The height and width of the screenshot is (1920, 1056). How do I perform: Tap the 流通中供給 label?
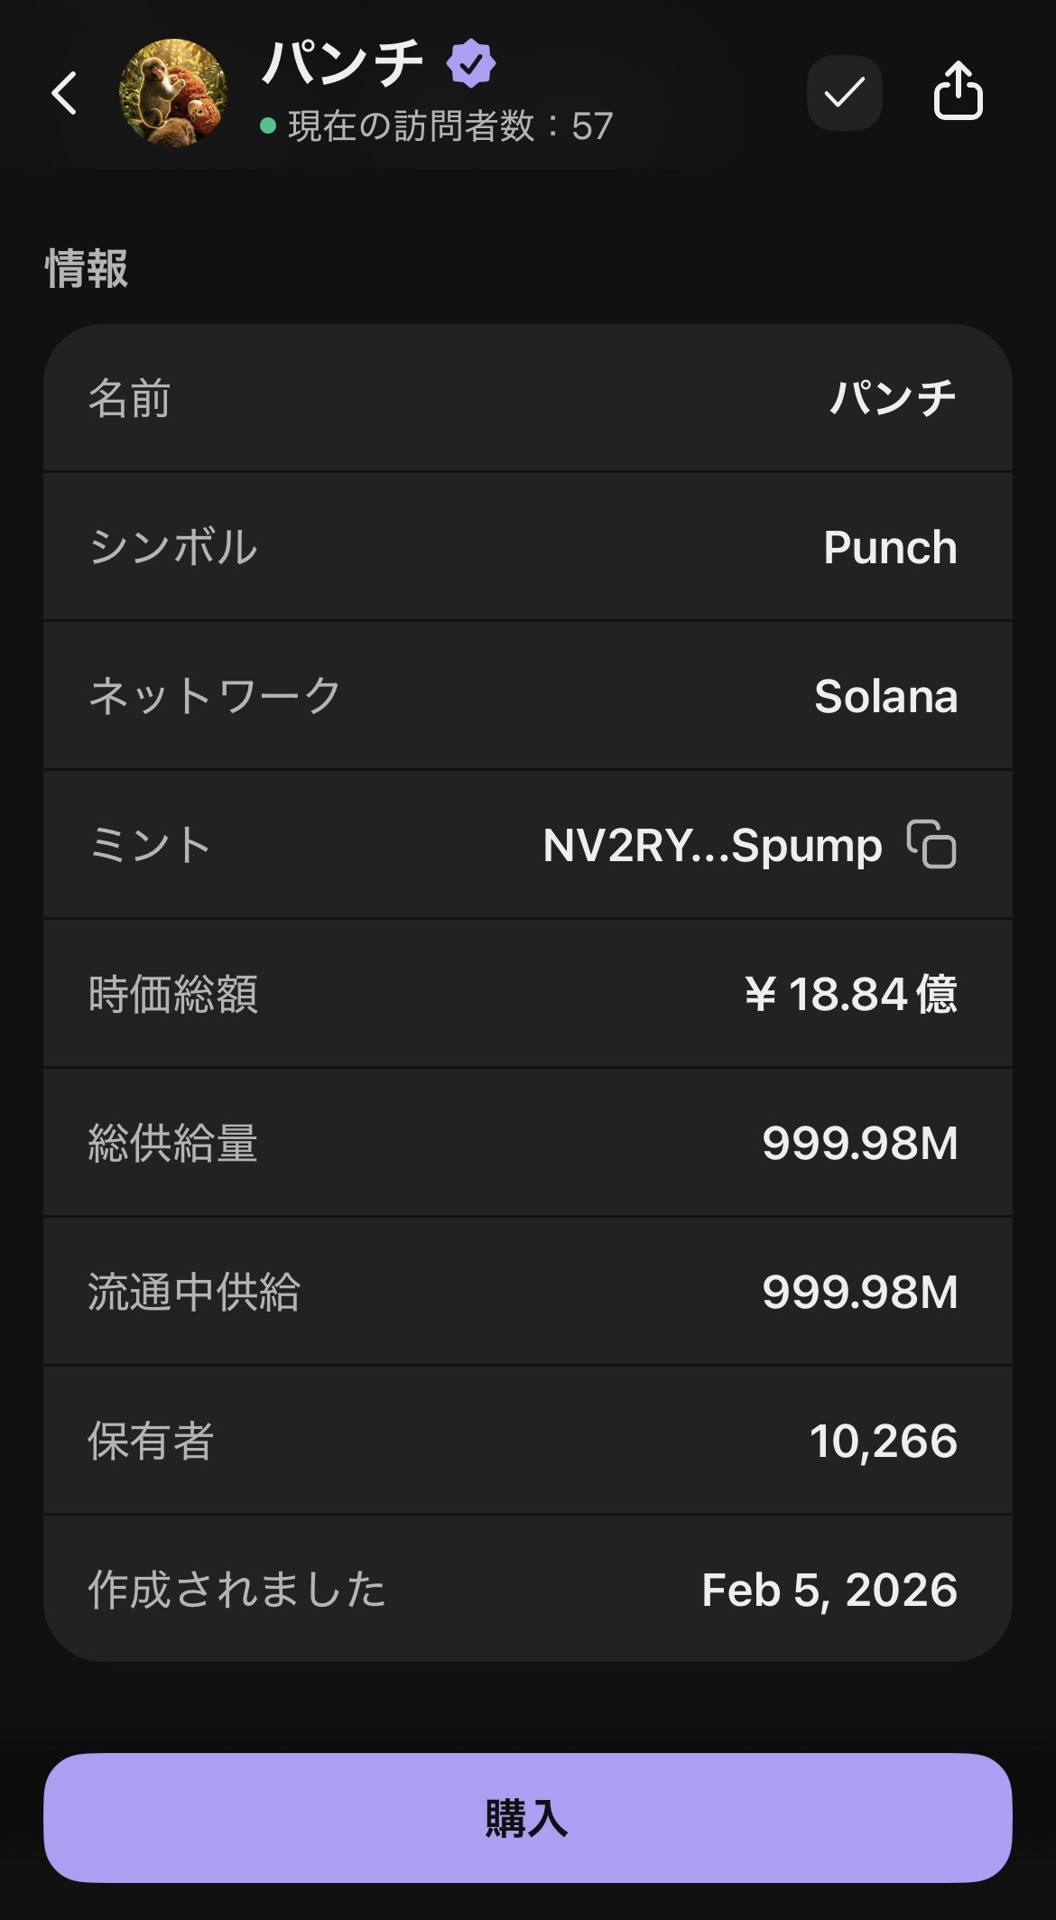tap(193, 1292)
